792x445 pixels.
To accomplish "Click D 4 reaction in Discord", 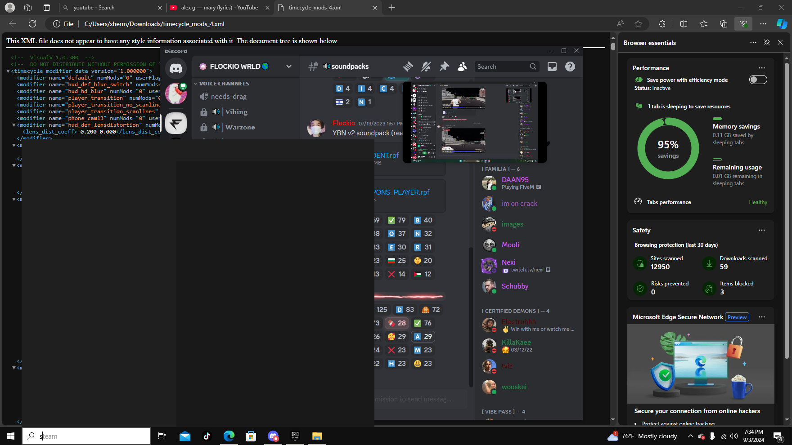I will pyautogui.click(x=343, y=89).
